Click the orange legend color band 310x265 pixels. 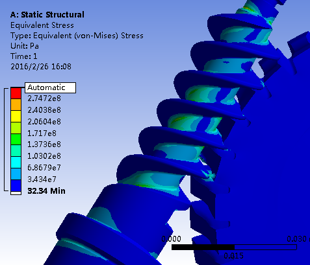pos(16,104)
